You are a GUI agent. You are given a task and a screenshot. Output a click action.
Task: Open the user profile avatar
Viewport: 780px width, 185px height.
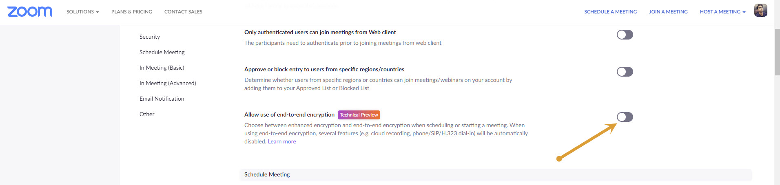760,11
